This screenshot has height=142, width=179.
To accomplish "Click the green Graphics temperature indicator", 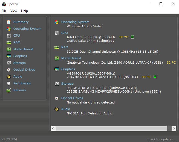I will (155, 77).
